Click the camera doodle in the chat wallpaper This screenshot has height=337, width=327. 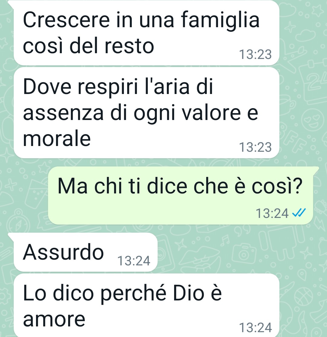point(244,253)
